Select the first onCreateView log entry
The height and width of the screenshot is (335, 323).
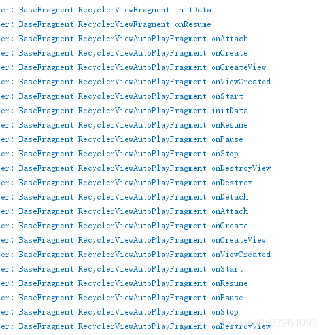pos(133,67)
